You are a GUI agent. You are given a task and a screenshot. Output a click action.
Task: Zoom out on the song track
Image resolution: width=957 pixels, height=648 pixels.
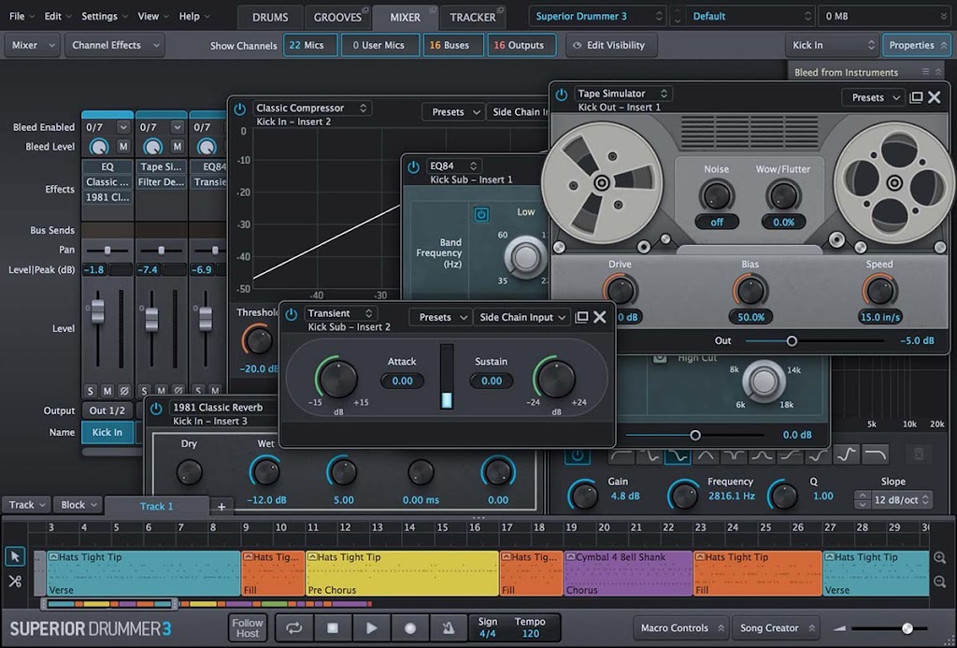(940, 582)
